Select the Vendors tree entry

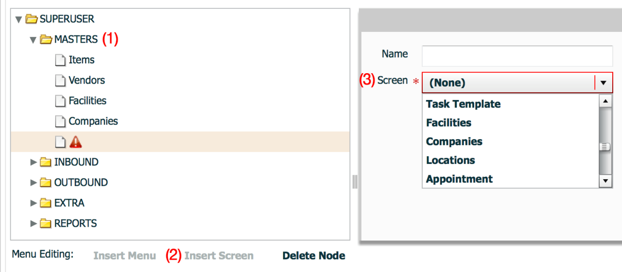click(87, 80)
